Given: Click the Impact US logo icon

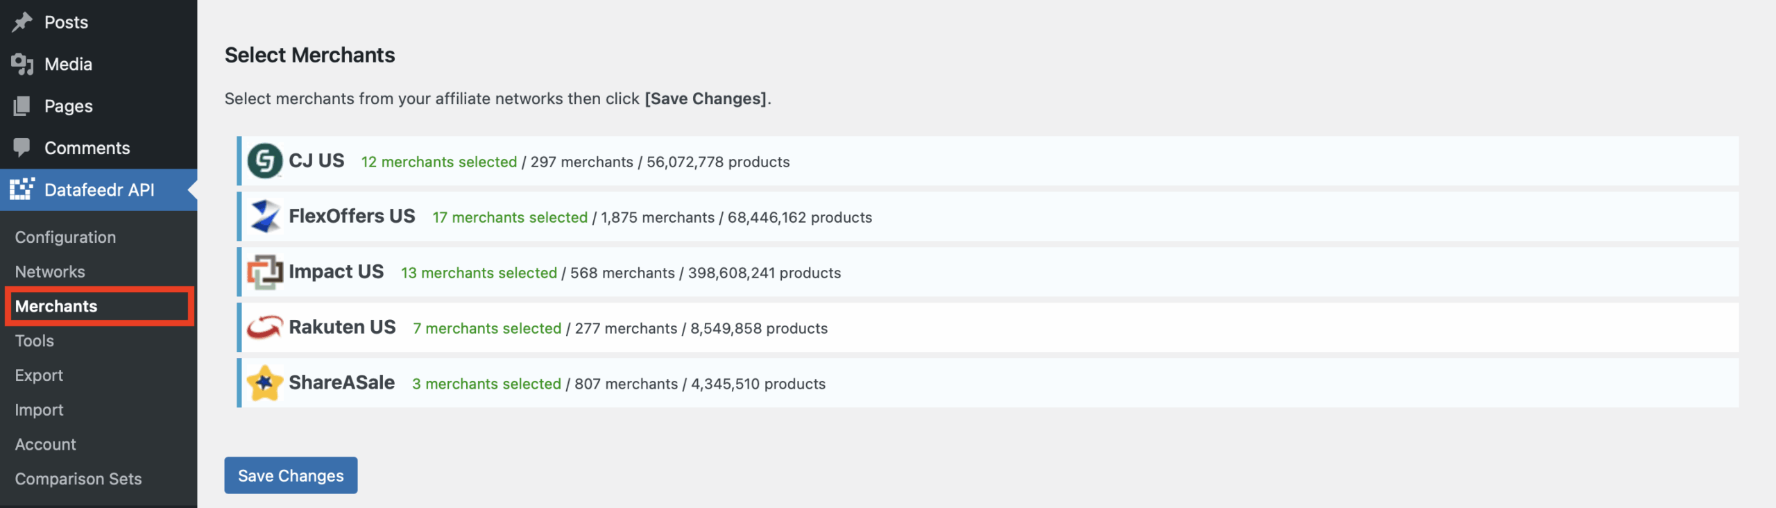Looking at the screenshot, I should tap(264, 272).
